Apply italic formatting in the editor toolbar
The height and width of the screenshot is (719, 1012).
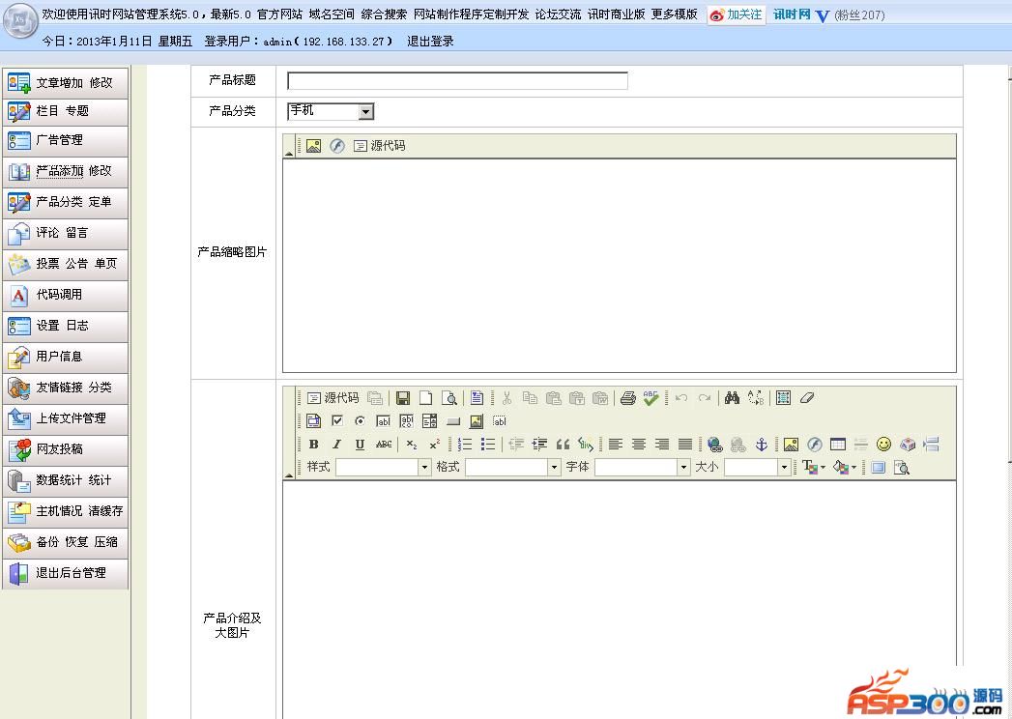[x=336, y=445]
